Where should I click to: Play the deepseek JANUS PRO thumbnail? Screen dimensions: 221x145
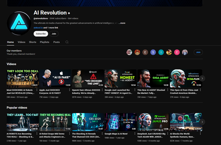click(153, 122)
